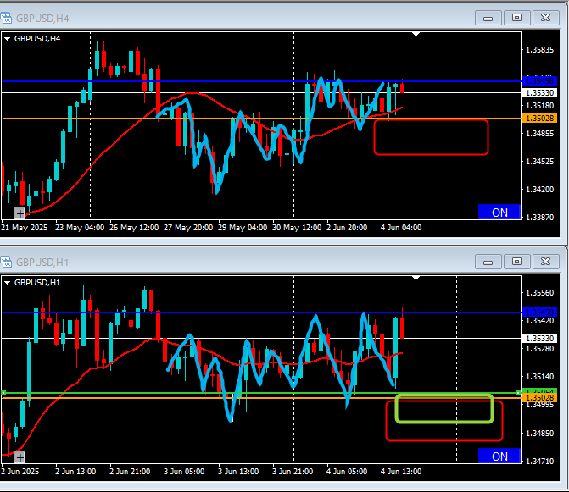Click the 23 May 04:00 time label
Image resolution: width=569 pixels, height=492 pixels.
pos(80,228)
